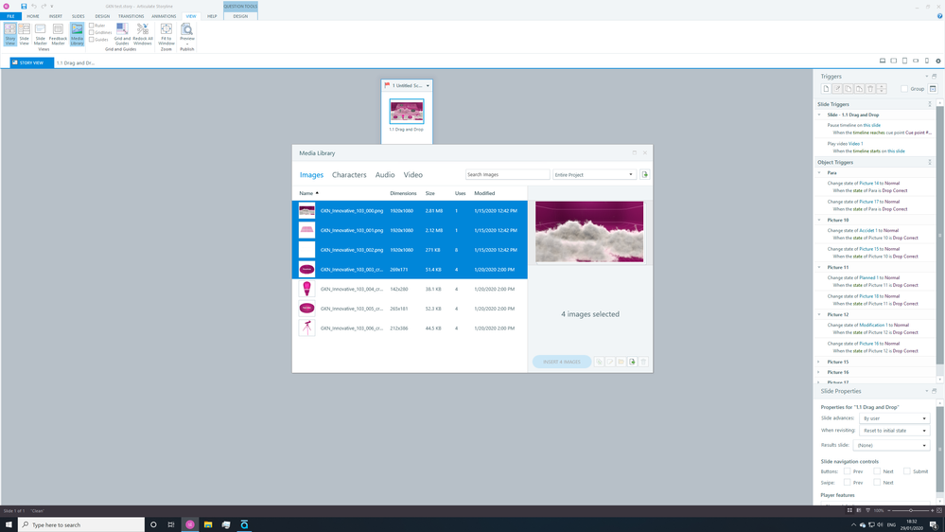Image resolution: width=945 pixels, height=532 pixels.
Task: Collapse the Picture 10 trigger group
Action: pos(819,221)
